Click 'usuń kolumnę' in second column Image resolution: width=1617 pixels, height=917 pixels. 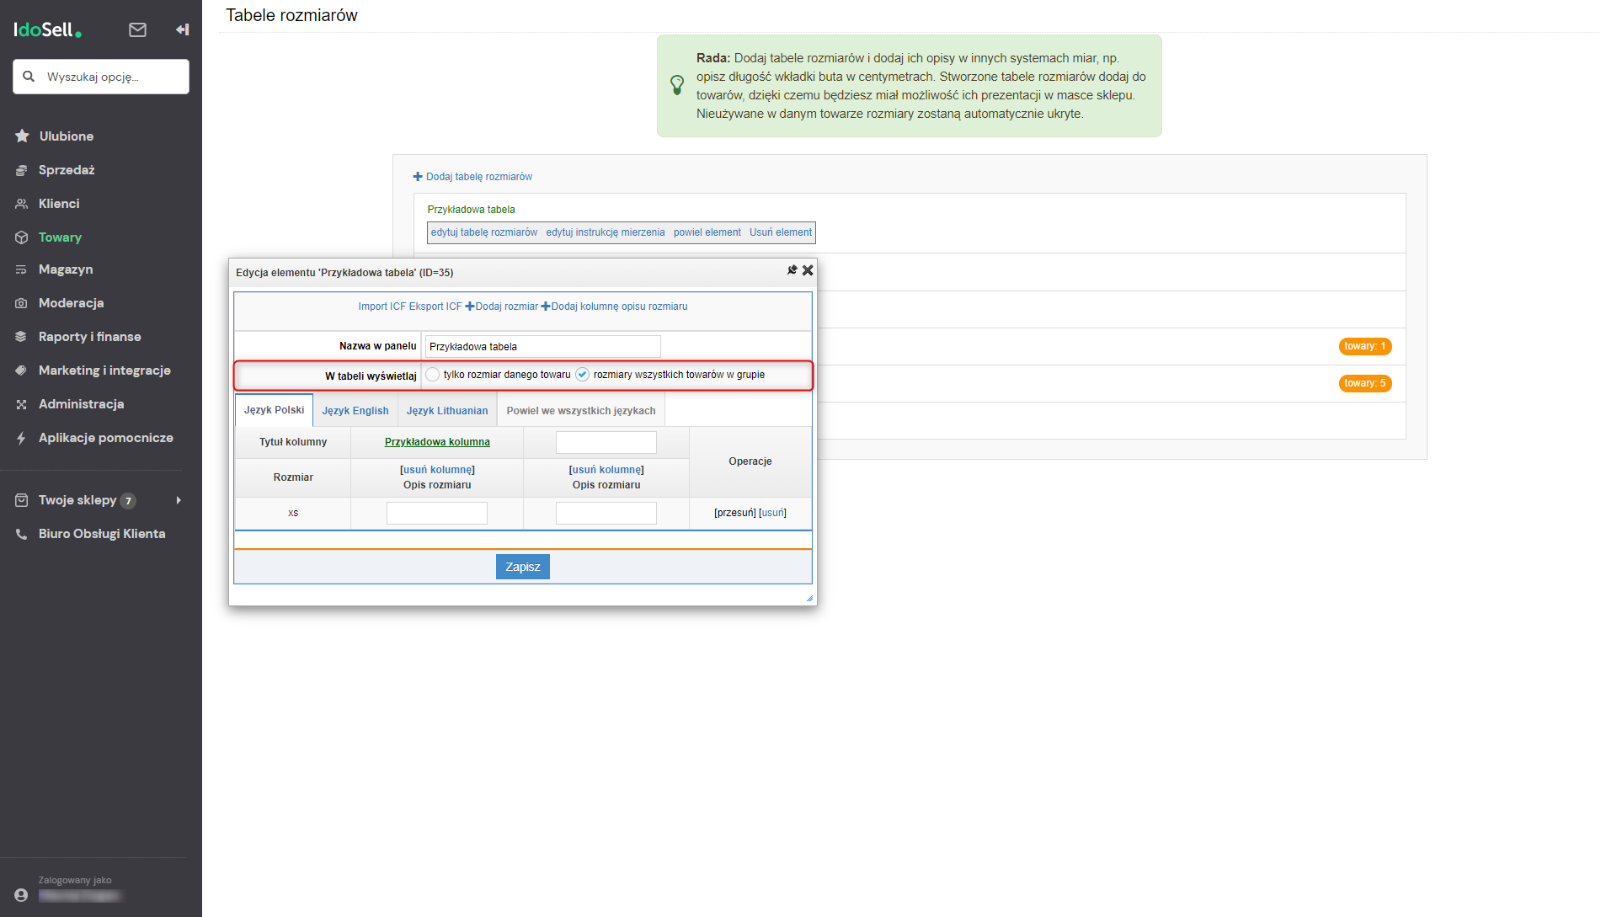coord(606,470)
